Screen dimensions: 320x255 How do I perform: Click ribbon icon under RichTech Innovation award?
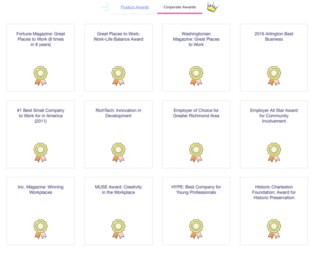click(118, 152)
